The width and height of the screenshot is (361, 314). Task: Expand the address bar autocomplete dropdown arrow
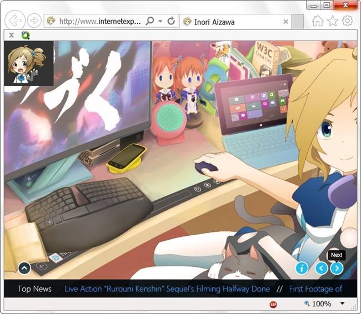coord(161,21)
